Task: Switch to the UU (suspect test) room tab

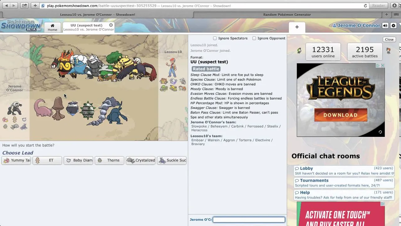Action: (88, 27)
